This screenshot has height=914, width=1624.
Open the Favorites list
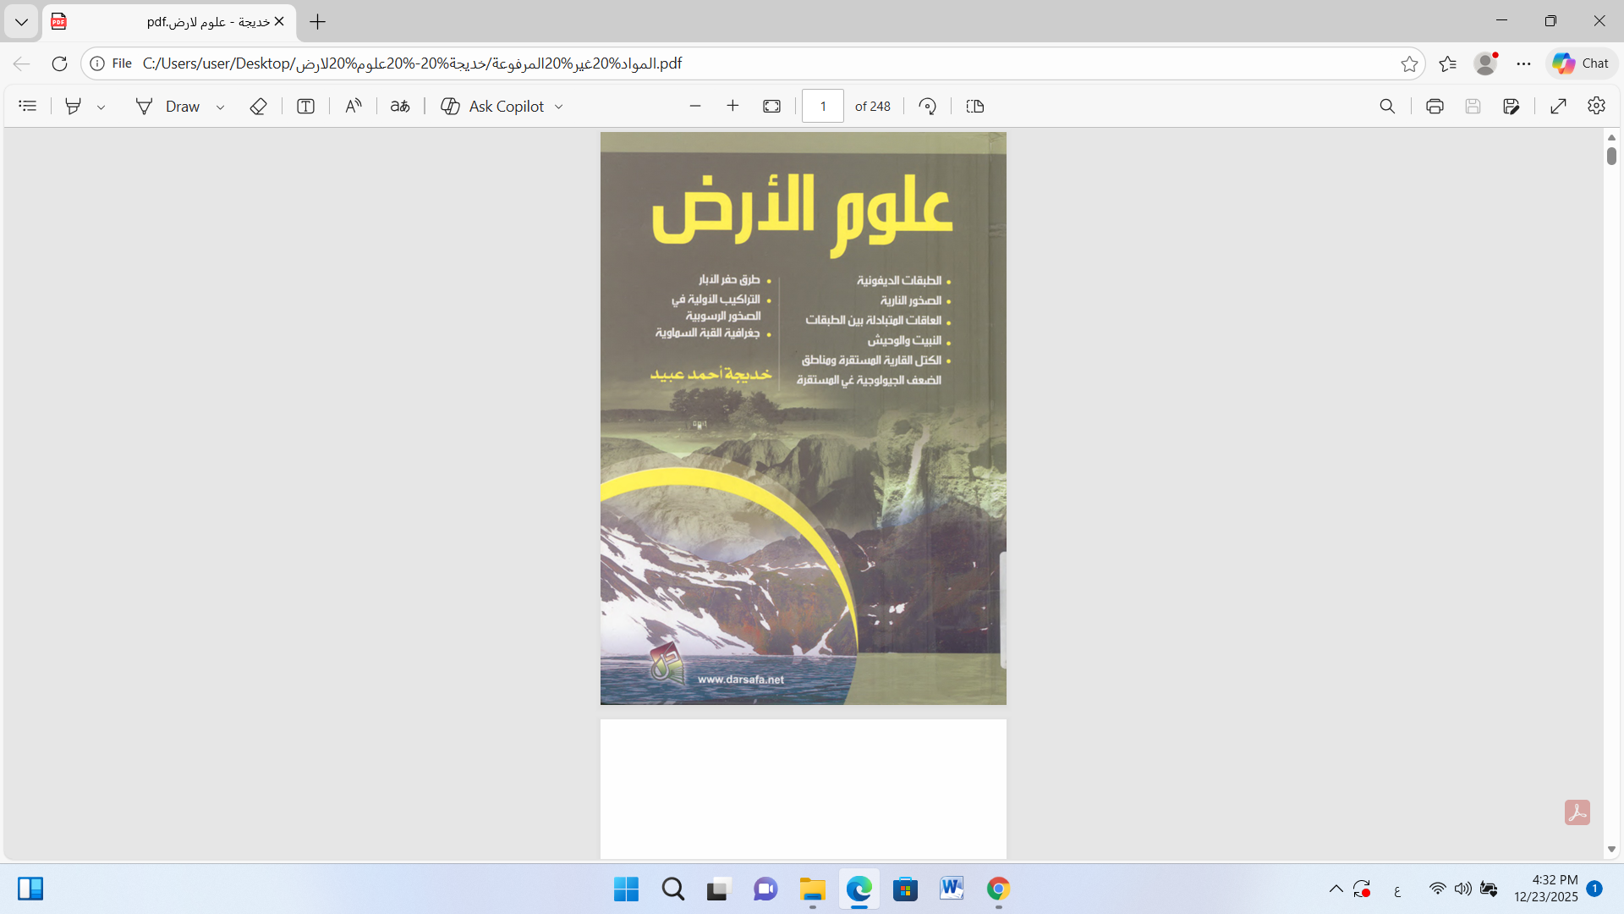coord(1447,63)
